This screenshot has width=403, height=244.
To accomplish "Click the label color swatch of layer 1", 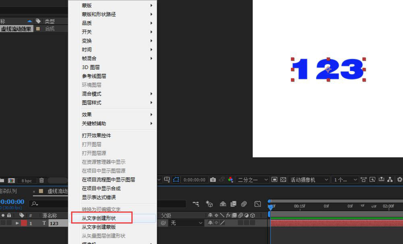I will click(23, 223).
